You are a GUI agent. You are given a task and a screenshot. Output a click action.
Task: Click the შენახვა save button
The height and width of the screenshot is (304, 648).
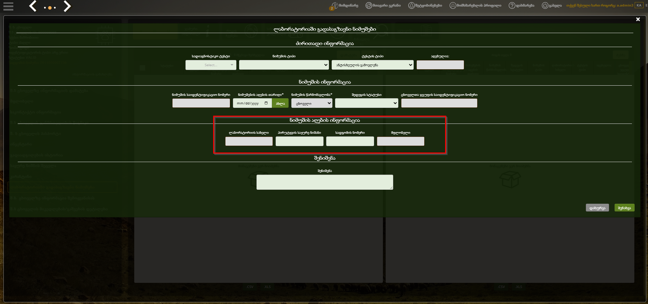pyautogui.click(x=624, y=208)
